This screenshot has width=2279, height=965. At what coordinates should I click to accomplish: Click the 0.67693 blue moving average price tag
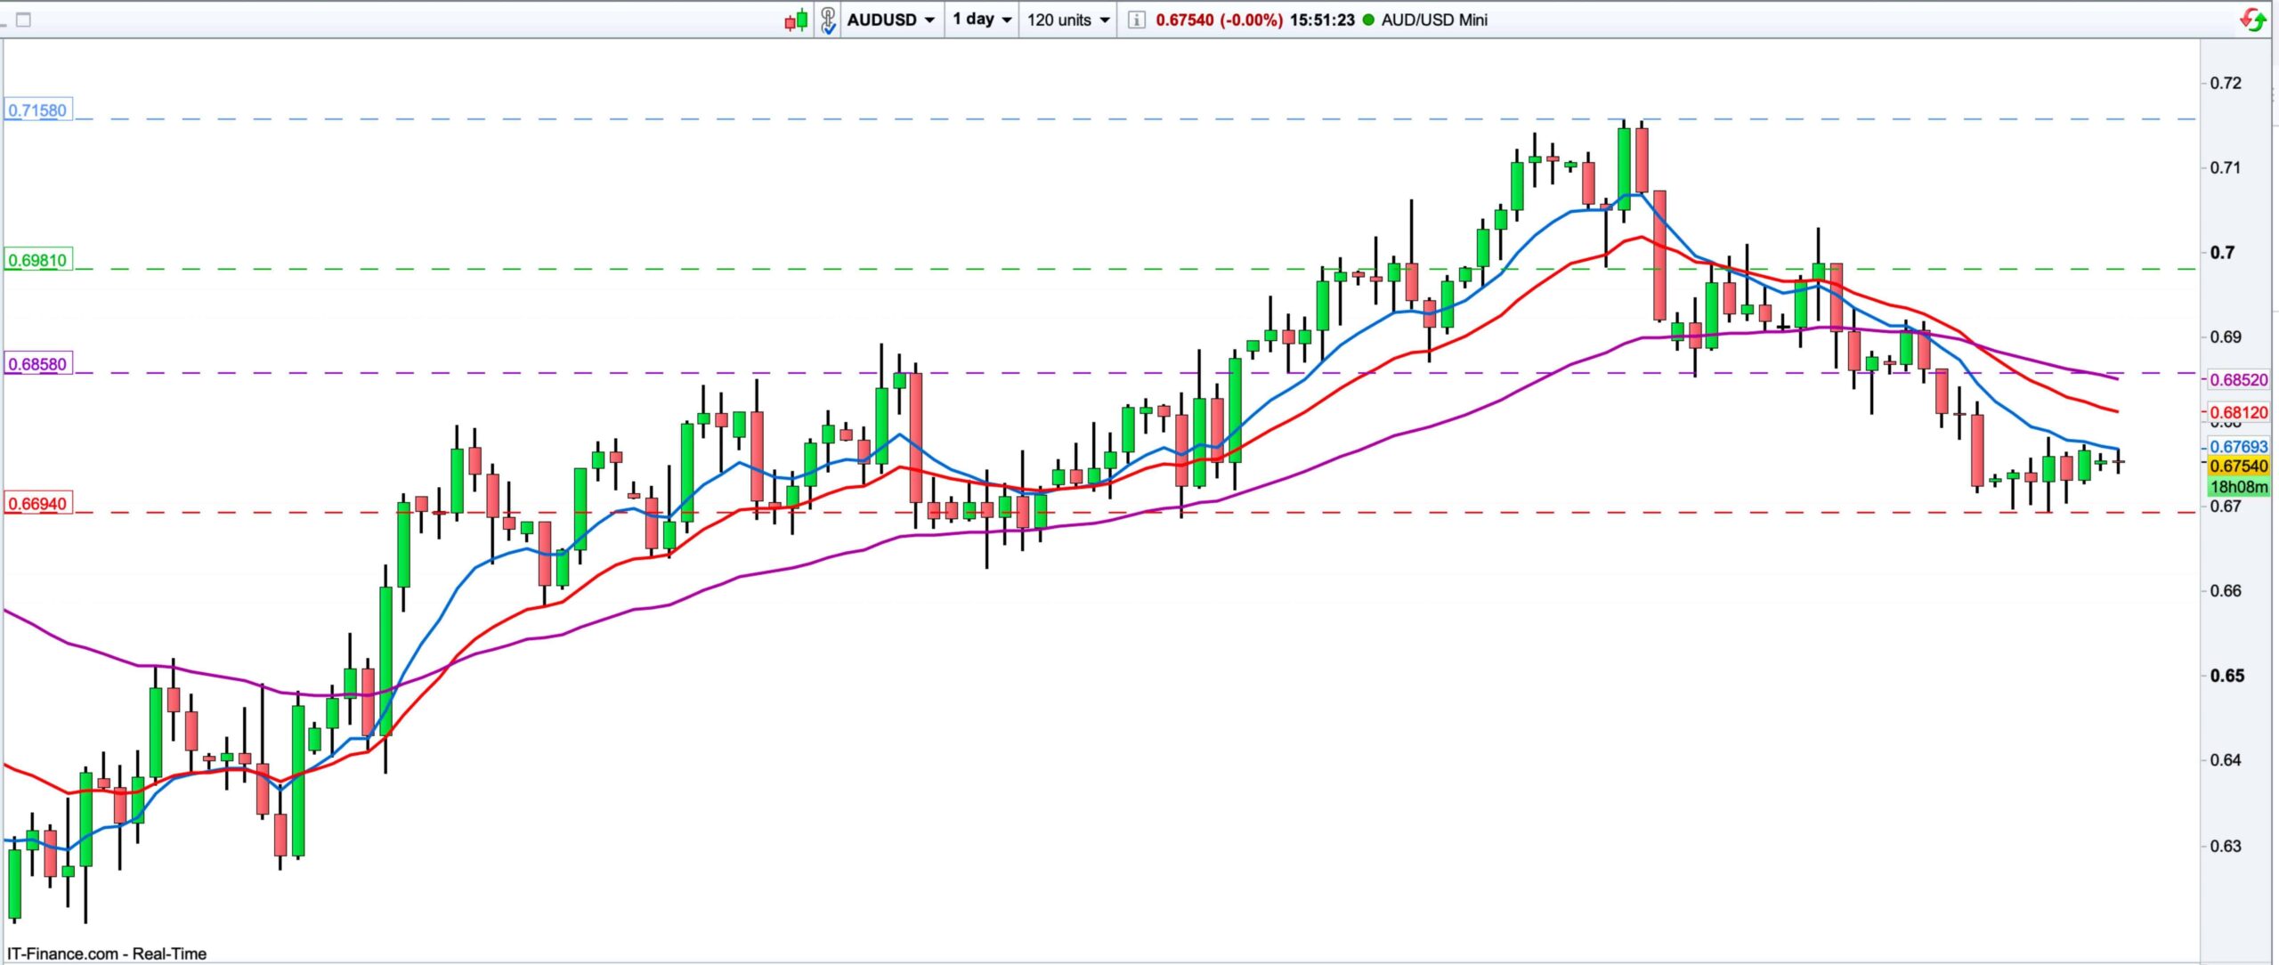pyautogui.click(x=2239, y=447)
